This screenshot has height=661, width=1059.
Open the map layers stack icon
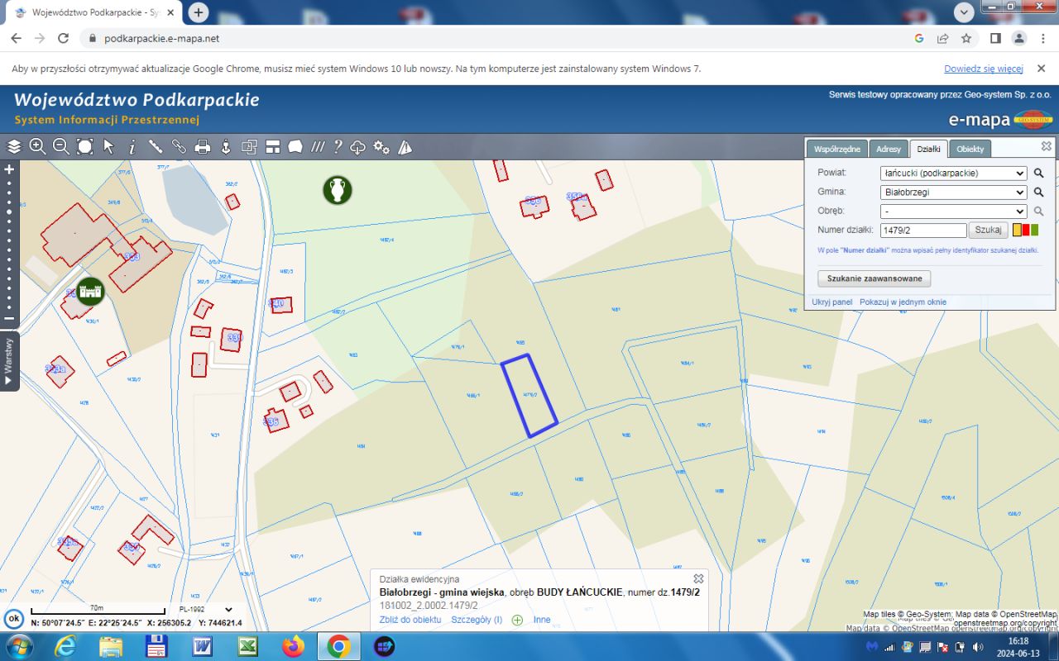14,147
